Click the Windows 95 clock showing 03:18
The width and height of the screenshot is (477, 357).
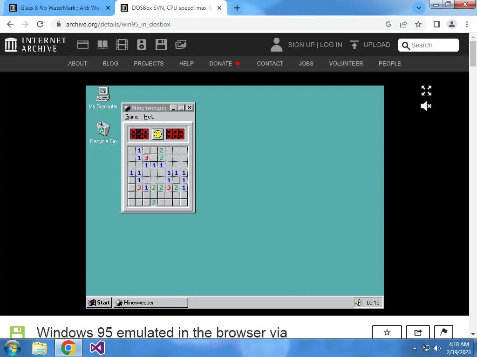(x=373, y=303)
